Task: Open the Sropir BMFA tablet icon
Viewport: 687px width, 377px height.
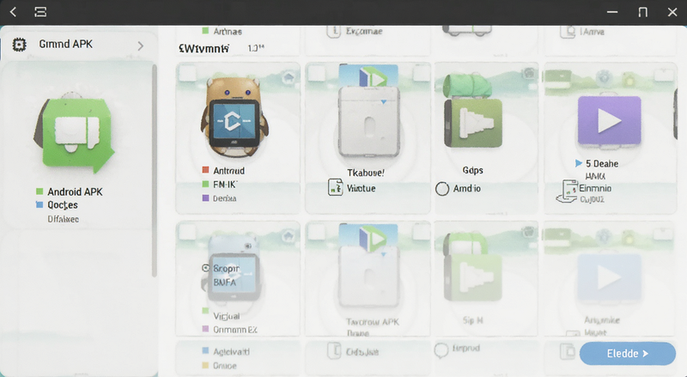Action: 234,277
